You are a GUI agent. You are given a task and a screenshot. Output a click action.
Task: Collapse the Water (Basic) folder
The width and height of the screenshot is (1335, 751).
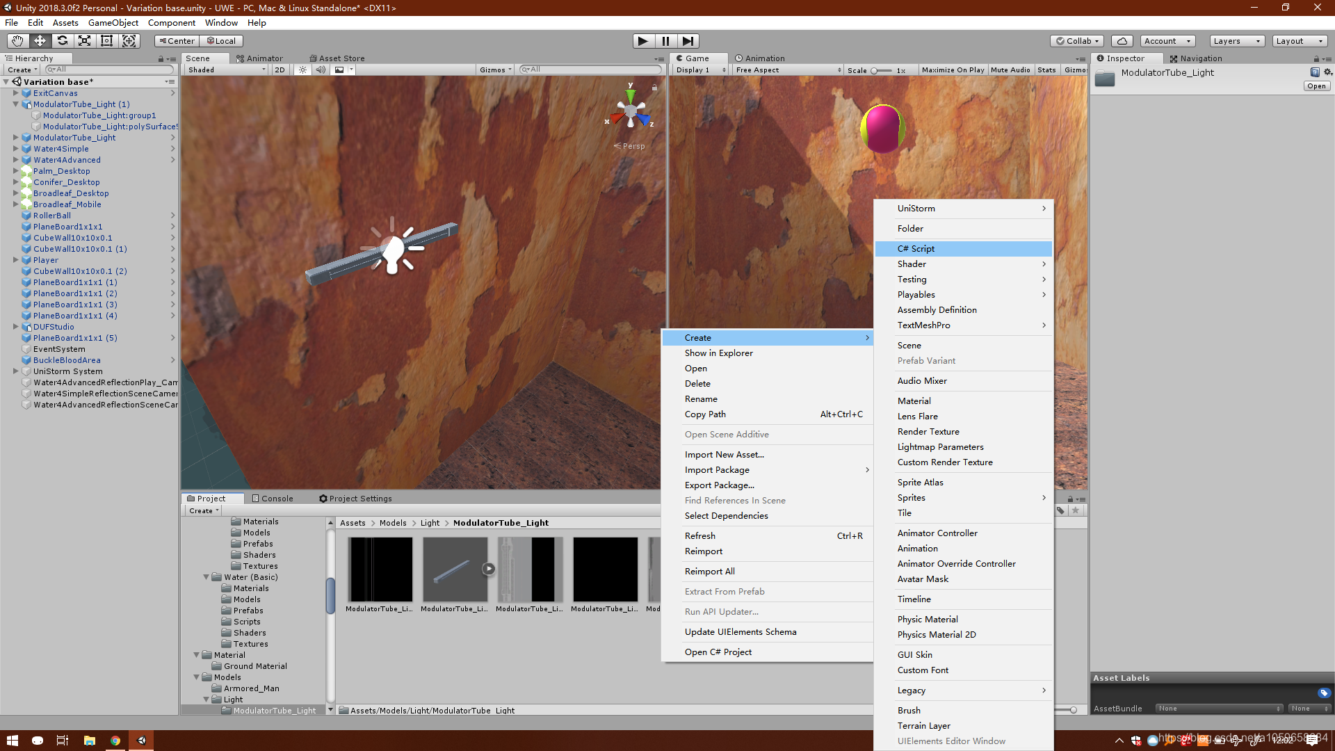tap(207, 577)
